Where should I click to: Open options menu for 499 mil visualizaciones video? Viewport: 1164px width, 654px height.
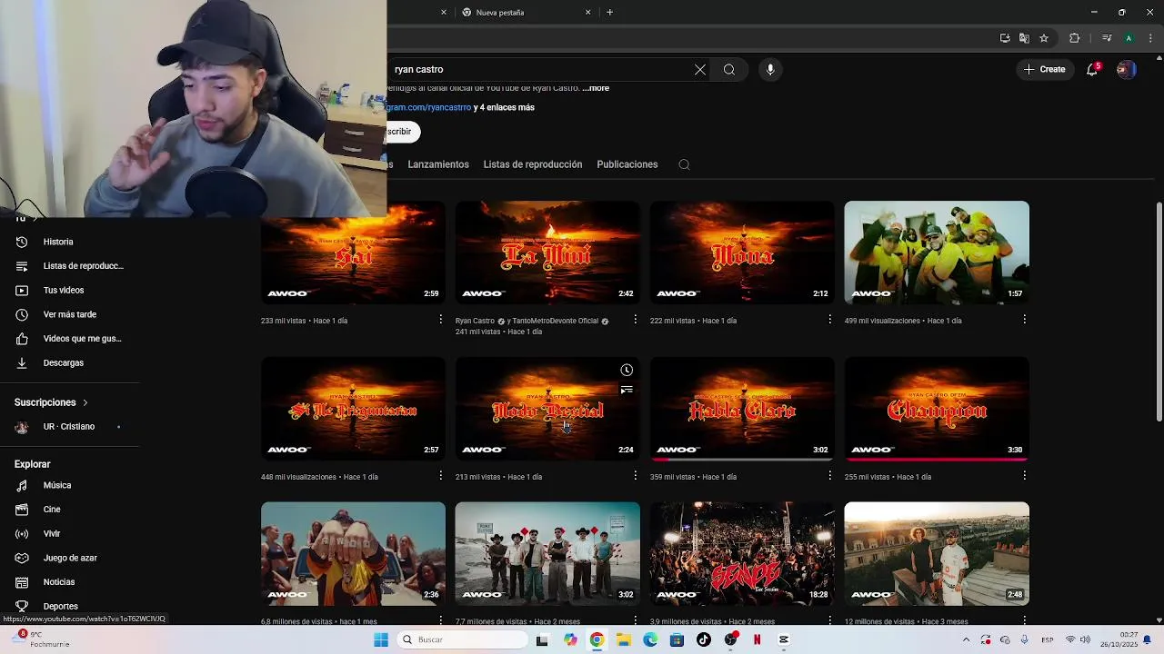click(x=1024, y=320)
